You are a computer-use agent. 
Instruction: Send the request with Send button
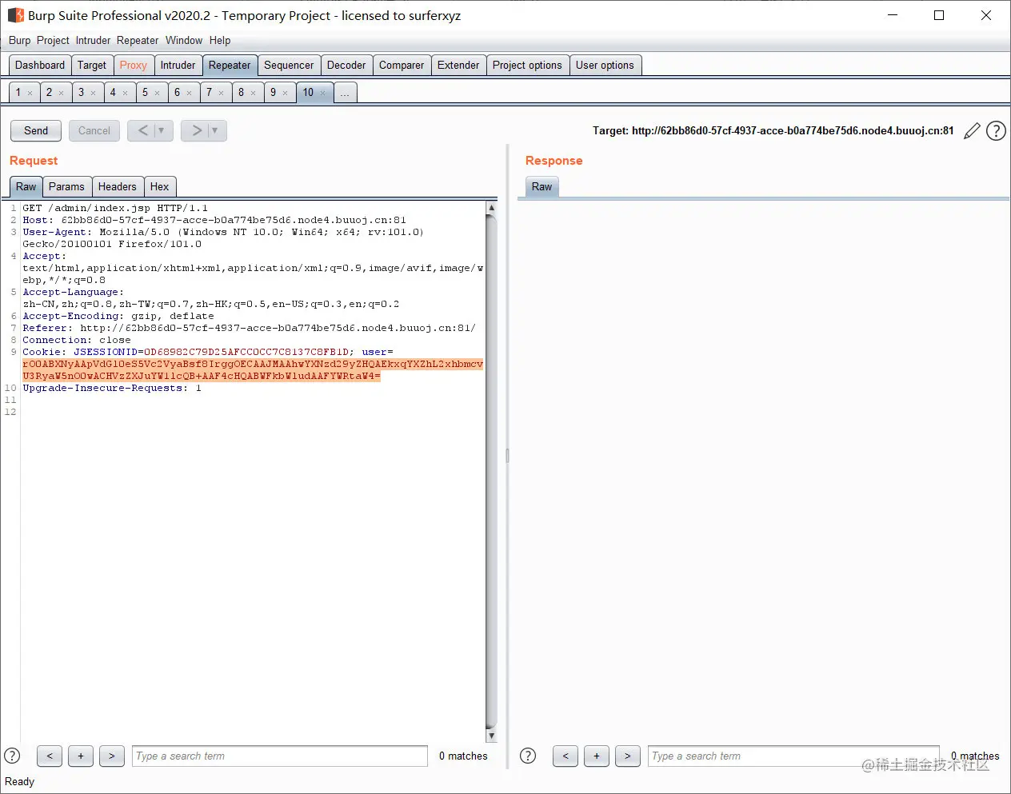pos(36,130)
